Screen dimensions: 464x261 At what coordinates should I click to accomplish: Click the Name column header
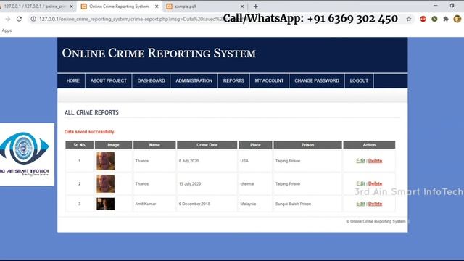click(154, 145)
